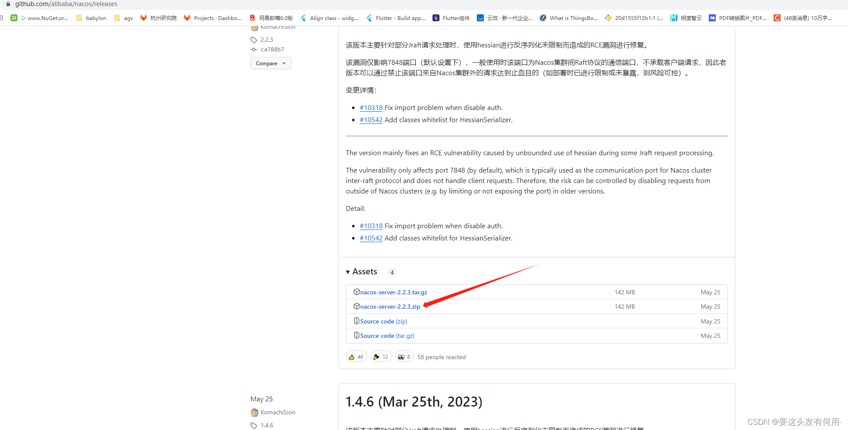Collapse the Assets section

(x=362, y=272)
